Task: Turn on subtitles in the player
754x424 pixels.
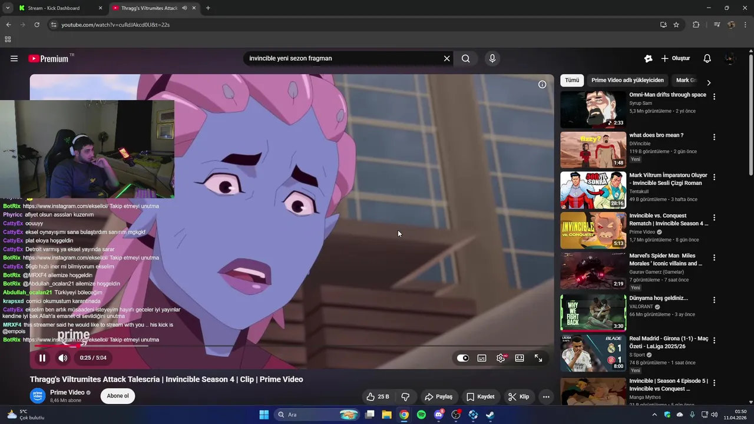Action: [482, 358]
